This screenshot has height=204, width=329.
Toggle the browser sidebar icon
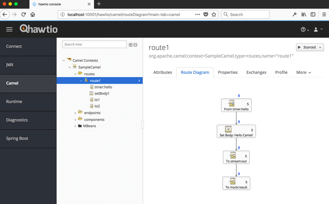point(313,15)
